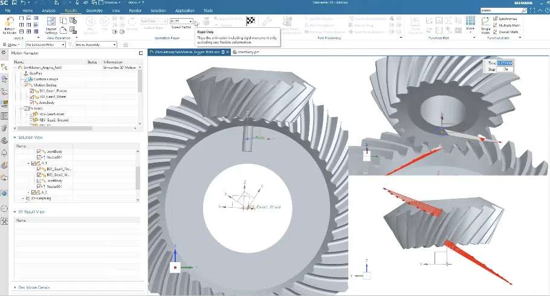The width and height of the screenshot is (550, 296).
Task: Open the Single Math function icon
Action: pos(485,25)
